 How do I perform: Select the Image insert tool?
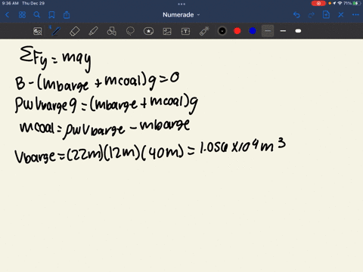167,31
